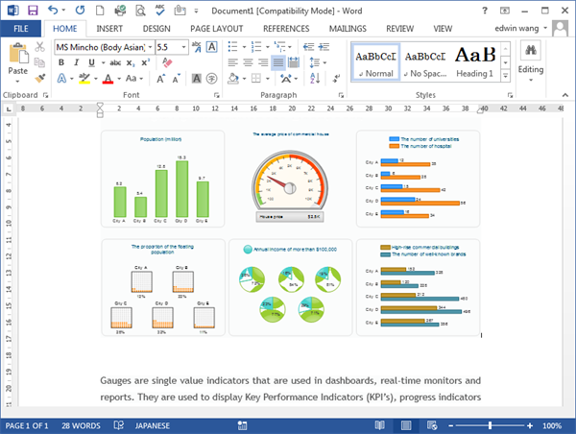Toggle Italic formatting

click(x=74, y=62)
